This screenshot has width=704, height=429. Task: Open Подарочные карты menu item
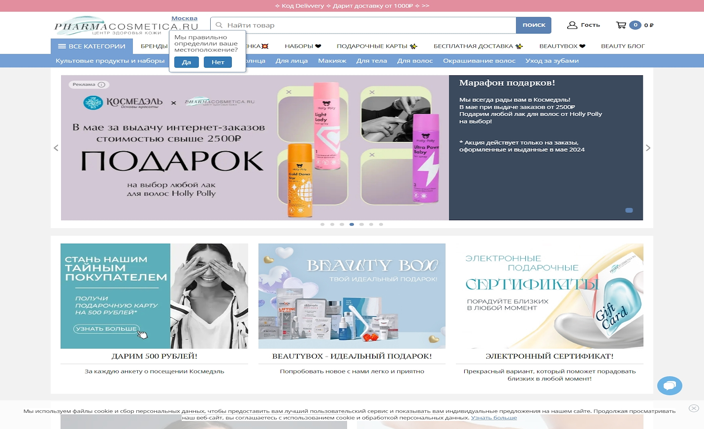(x=377, y=46)
